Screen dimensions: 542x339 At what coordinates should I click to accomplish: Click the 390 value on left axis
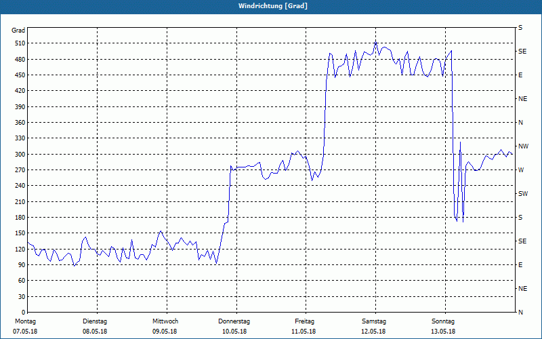click(x=20, y=107)
